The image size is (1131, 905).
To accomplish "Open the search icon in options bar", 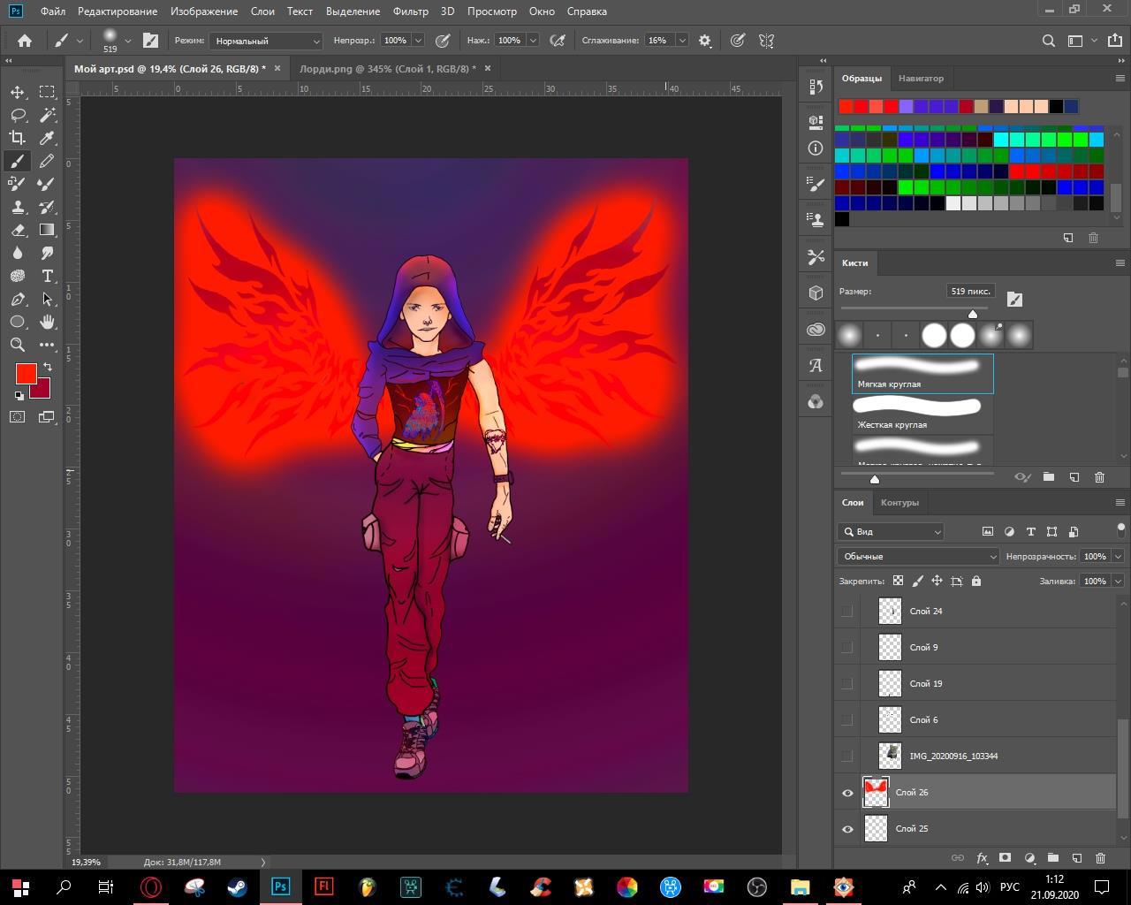I will point(1049,41).
